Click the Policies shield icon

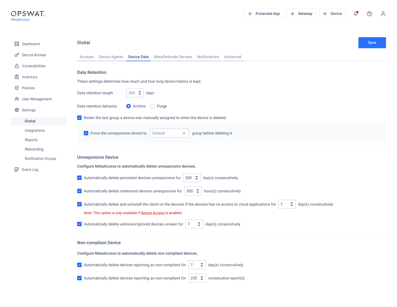coord(17,88)
